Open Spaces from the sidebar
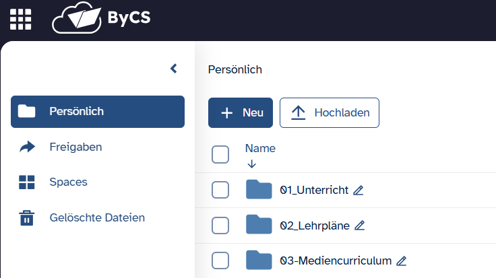 pyautogui.click(x=68, y=182)
